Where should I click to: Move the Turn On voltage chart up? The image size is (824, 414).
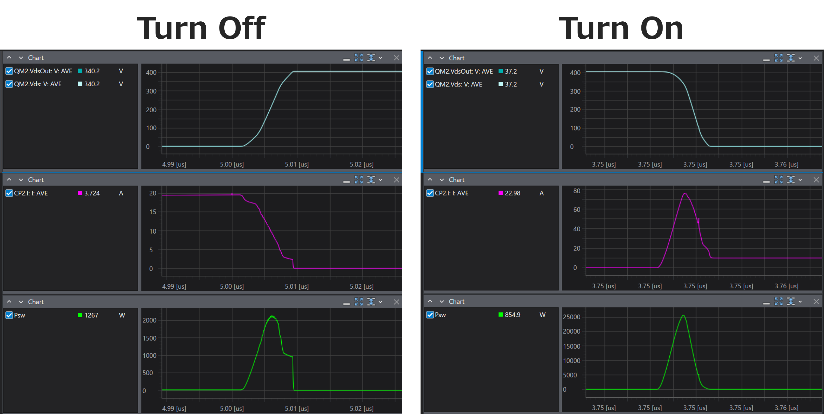coord(430,58)
